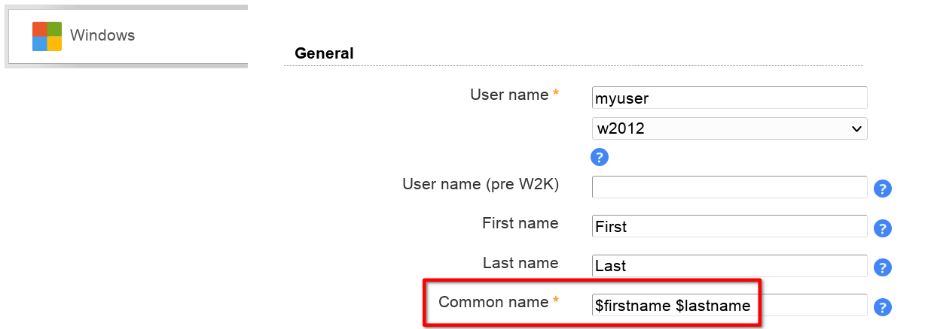Expand the w2012 domain dropdown

pos(729,128)
